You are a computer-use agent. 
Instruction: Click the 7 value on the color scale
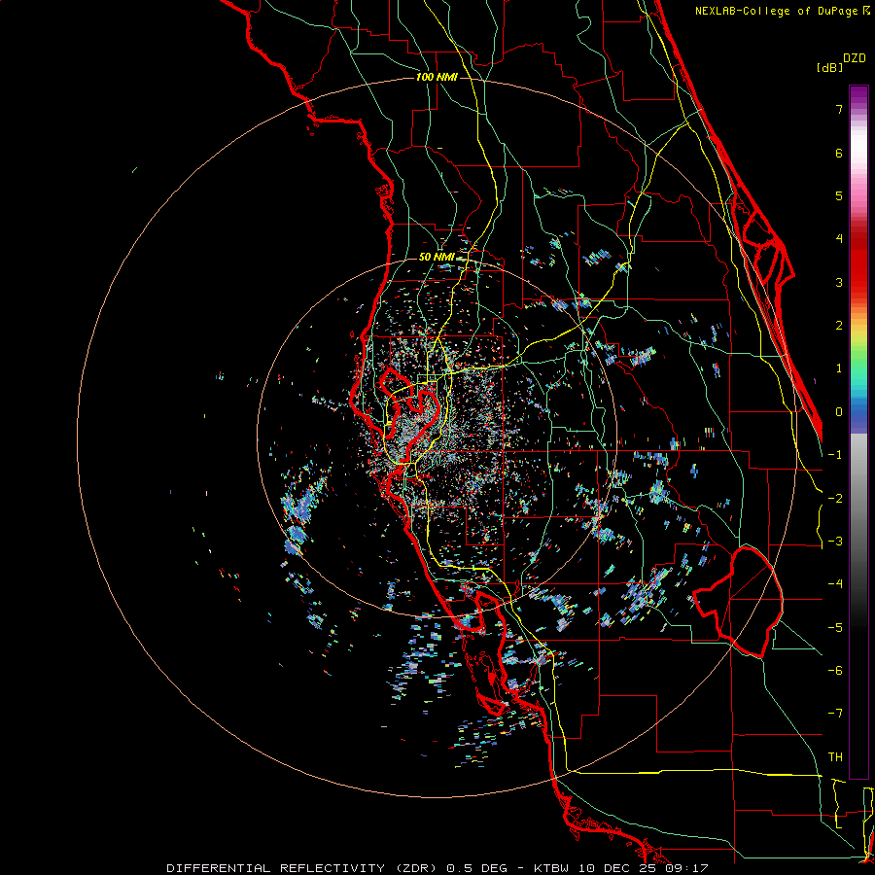[839, 109]
